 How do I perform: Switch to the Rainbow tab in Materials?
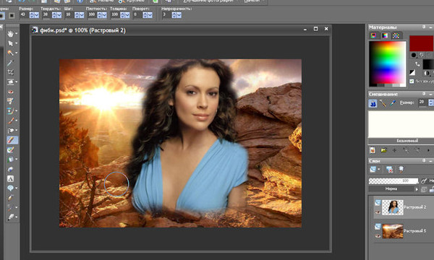(385, 35)
